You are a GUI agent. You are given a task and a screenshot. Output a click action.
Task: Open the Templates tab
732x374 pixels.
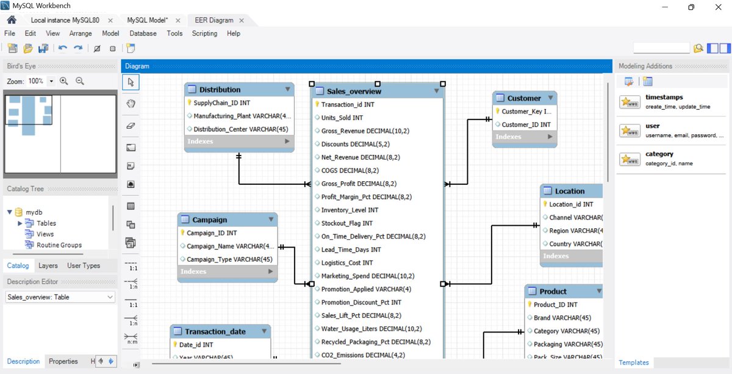point(634,362)
